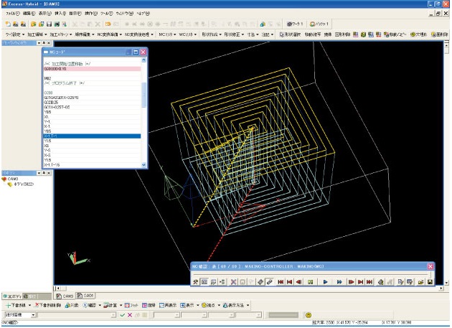Click the skip-to-end icon in NC確認 panel
Screen dimensions: 452x328
click(x=369, y=282)
